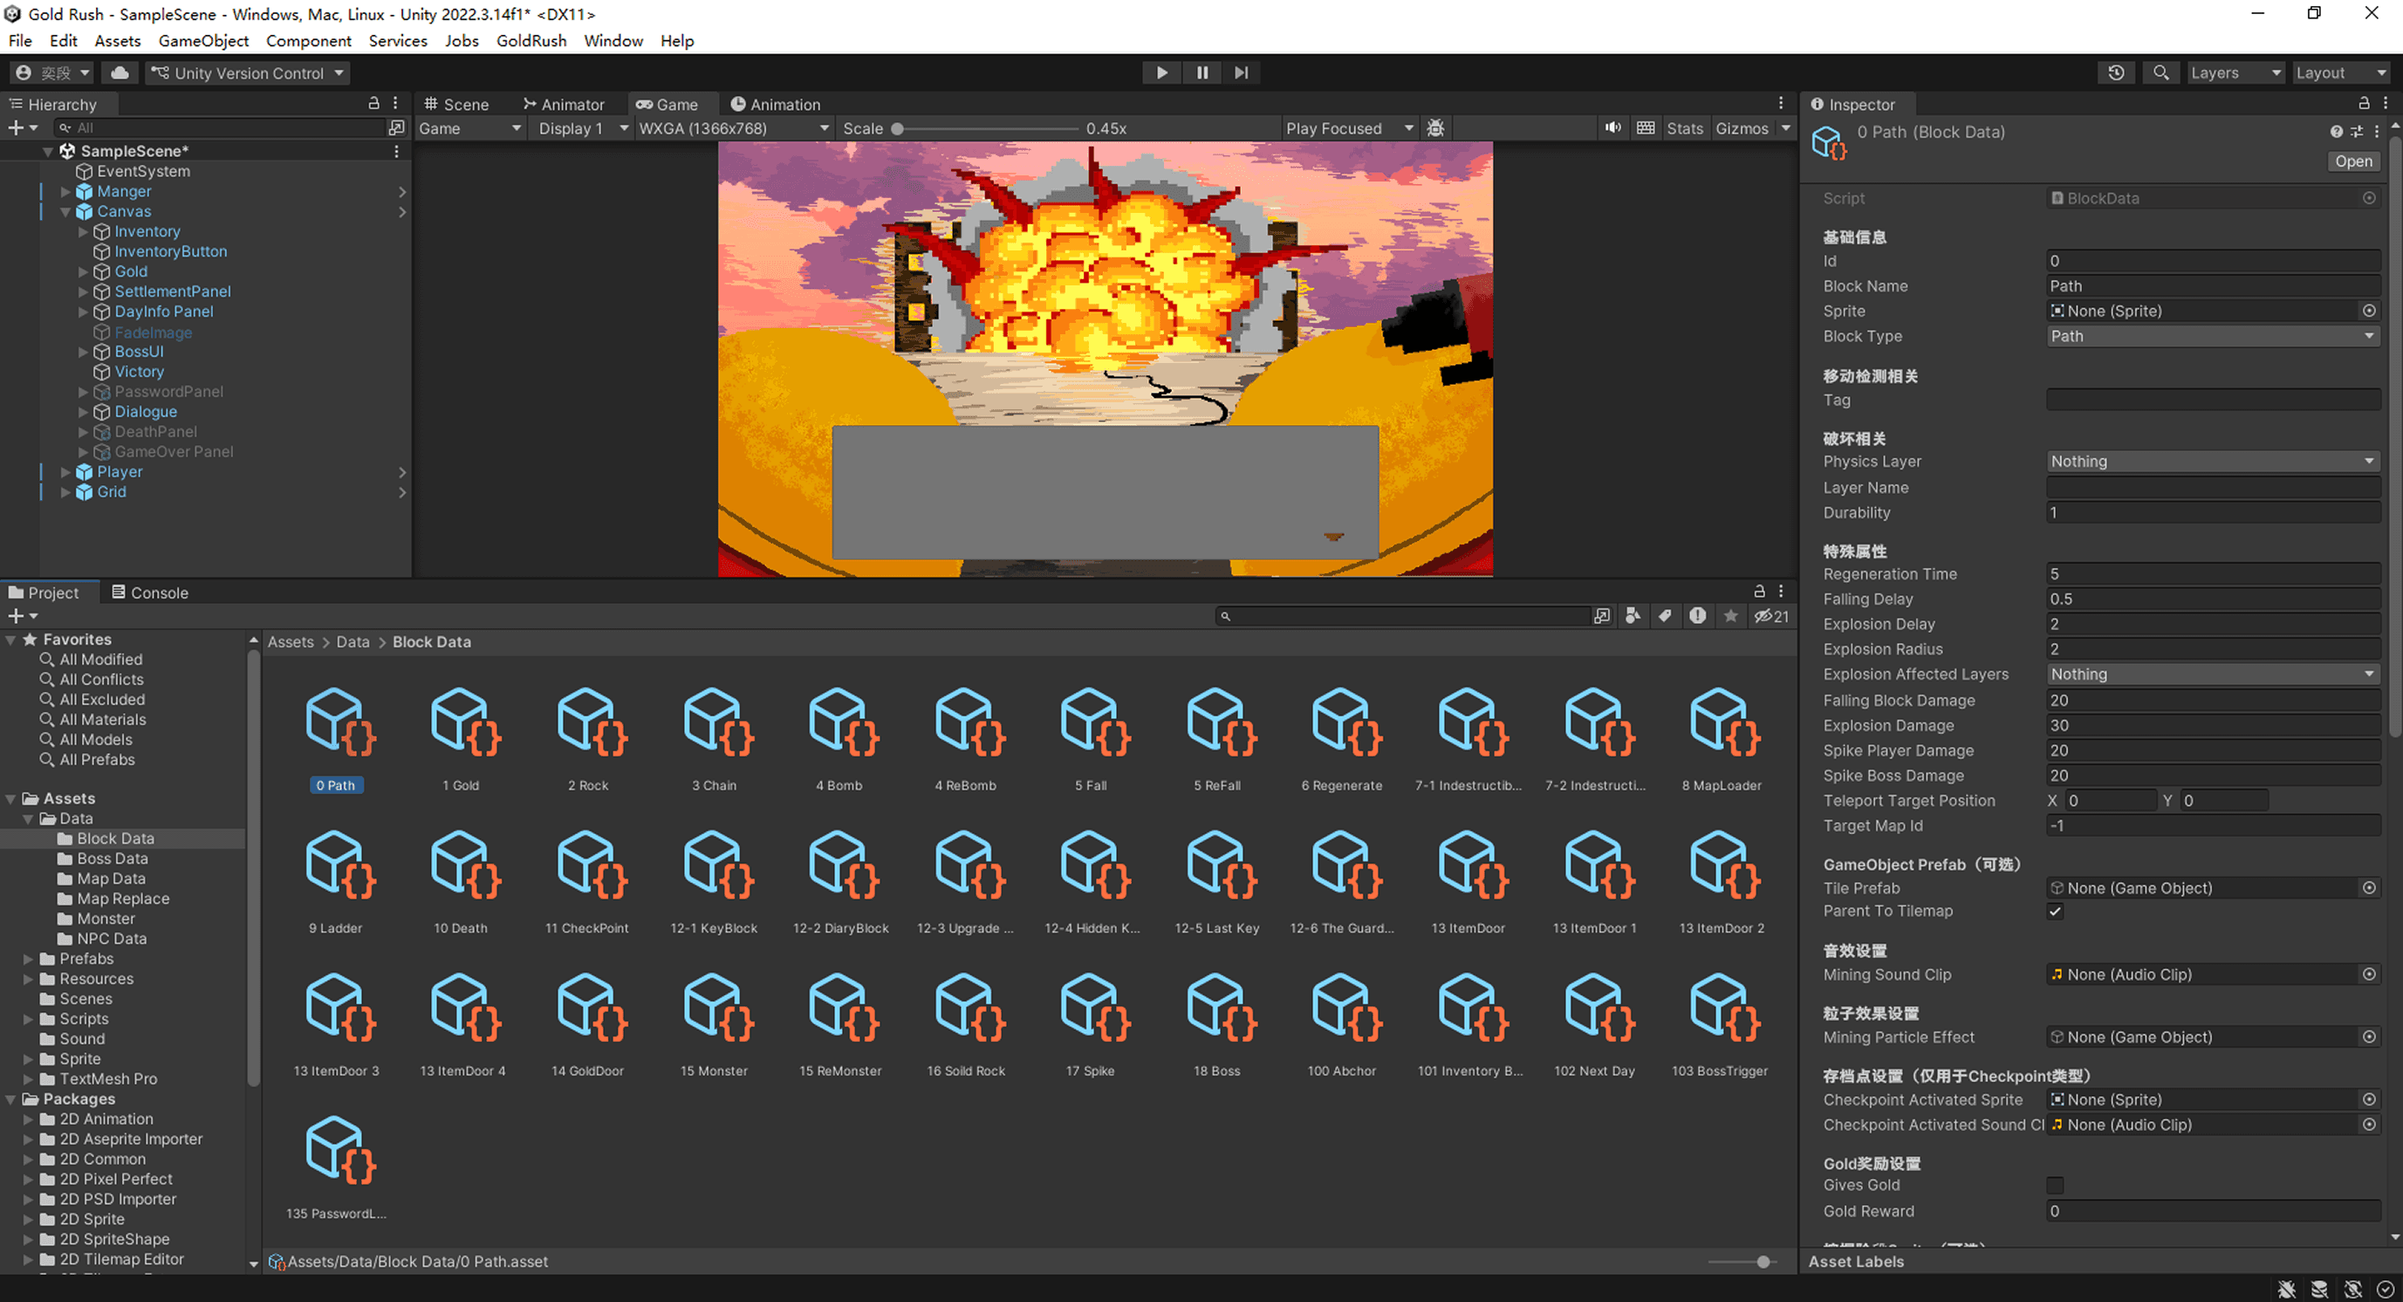Toggle Mute Audio in Game view
Image resolution: width=2403 pixels, height=1302 pixels.
pyautogui.click(x=1612, y=127)
